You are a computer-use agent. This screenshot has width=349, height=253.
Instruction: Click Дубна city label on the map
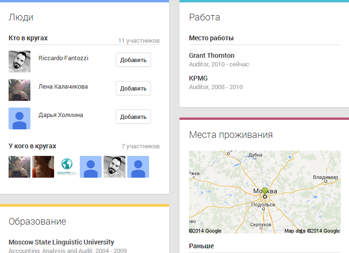[255, 155]
